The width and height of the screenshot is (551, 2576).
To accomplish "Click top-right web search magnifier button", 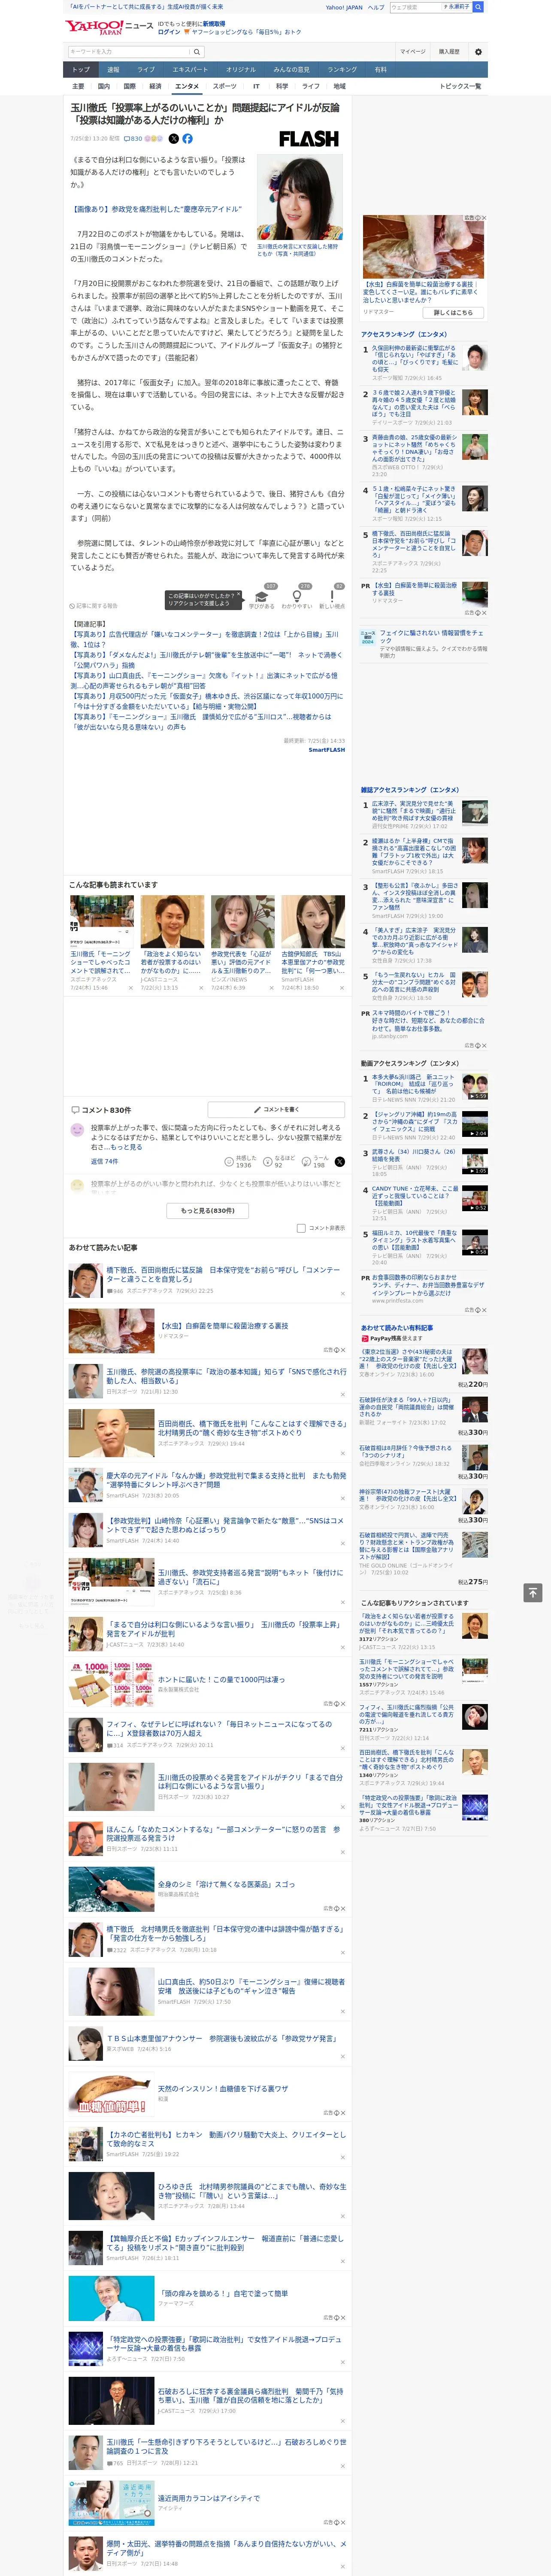I will click(x=478, y=6).
